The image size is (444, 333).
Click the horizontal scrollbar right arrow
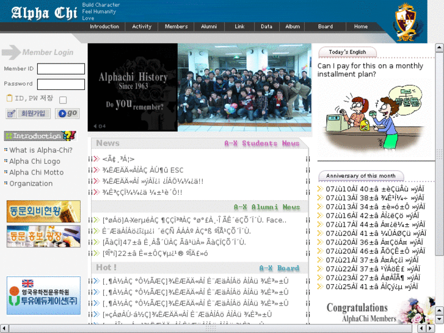[430, 329]
